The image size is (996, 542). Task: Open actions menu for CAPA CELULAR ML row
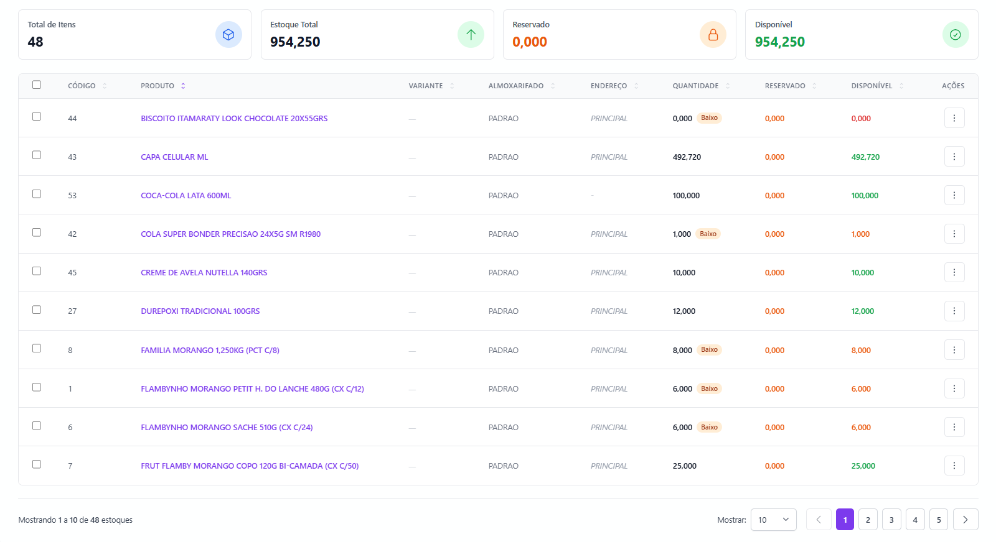tap(954, 157)
